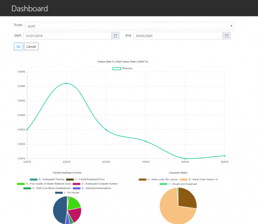Open the End date calendar picker icon
Viewport: 258px width, 224px height.
pos(226,36)
